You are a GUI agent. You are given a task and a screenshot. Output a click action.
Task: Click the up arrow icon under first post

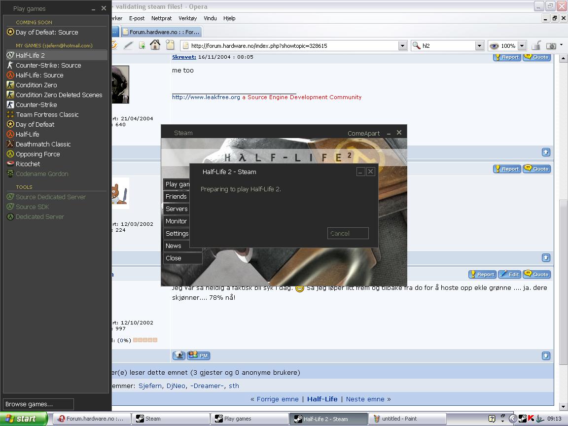click(x=546, y=152)
